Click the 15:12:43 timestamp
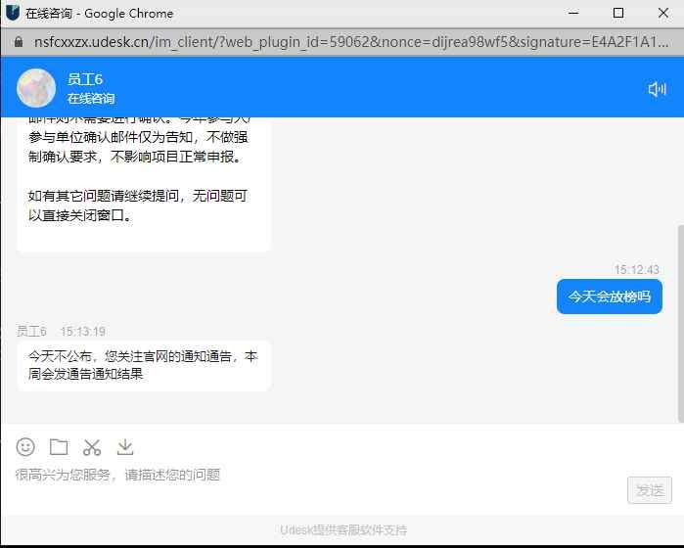The height and width of the screenshot is (548, 684). point(636,269)
